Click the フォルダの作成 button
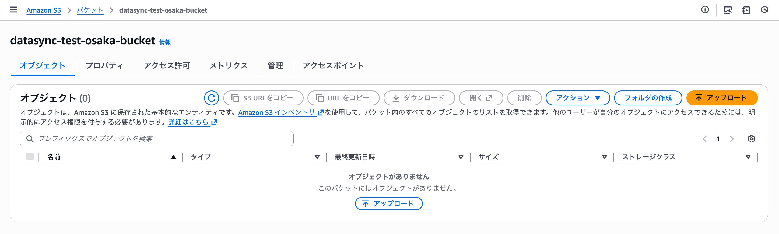 click(648, 98)
